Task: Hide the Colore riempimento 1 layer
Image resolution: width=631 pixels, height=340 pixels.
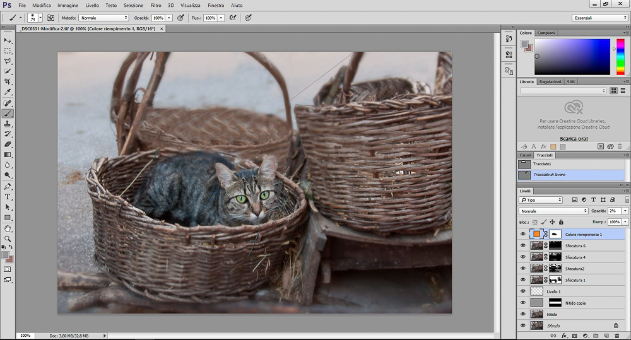Action: [x=522, y=234]
